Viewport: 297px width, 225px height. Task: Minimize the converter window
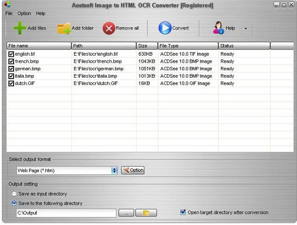tap(276, 5)
